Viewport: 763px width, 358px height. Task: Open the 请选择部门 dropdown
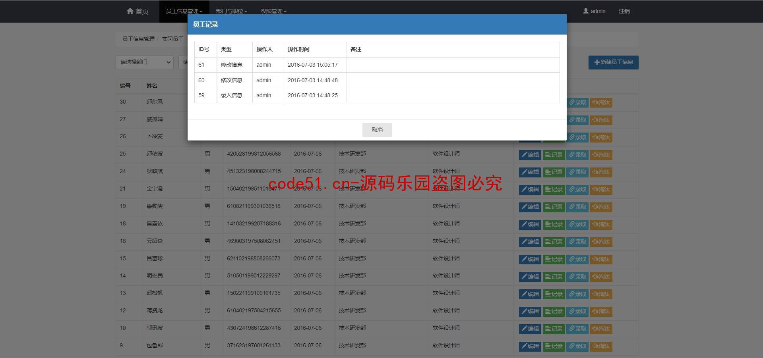click(145, 62)
